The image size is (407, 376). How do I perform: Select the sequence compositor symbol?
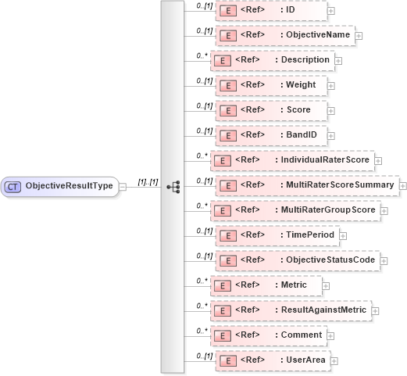(x=173, y=187)
